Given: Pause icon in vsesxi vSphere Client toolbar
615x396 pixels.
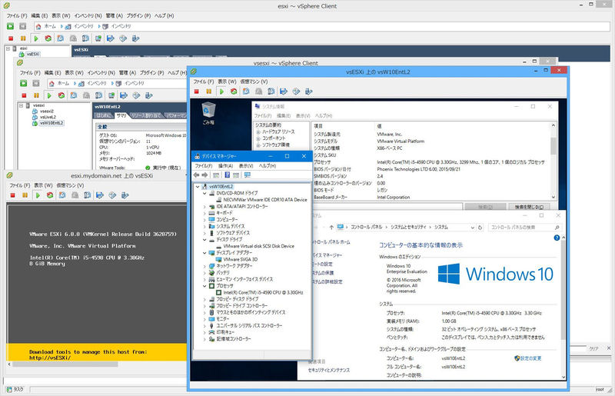Looking at the screenshot, I should (36, 95).
